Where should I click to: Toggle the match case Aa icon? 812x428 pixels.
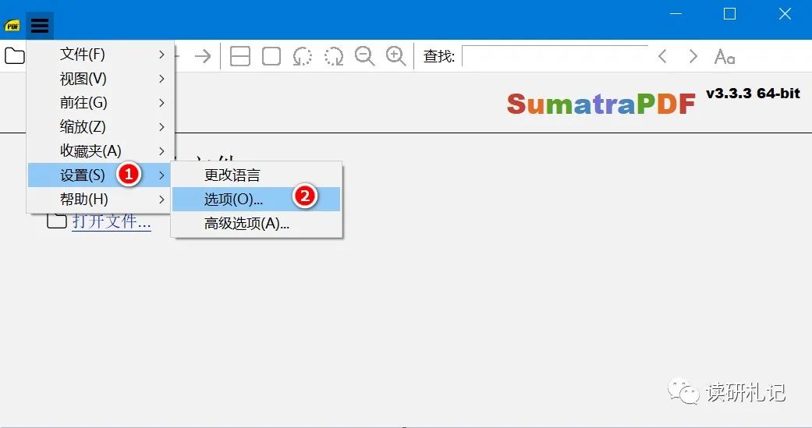coord(725,56)
